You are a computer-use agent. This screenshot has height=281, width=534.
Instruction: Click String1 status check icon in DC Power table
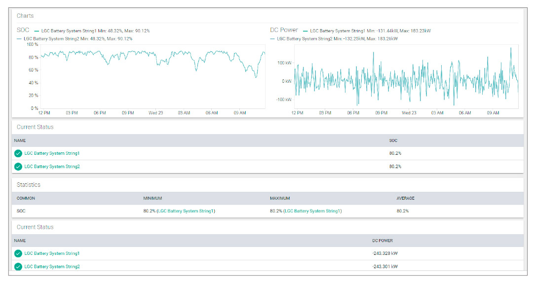18,253
